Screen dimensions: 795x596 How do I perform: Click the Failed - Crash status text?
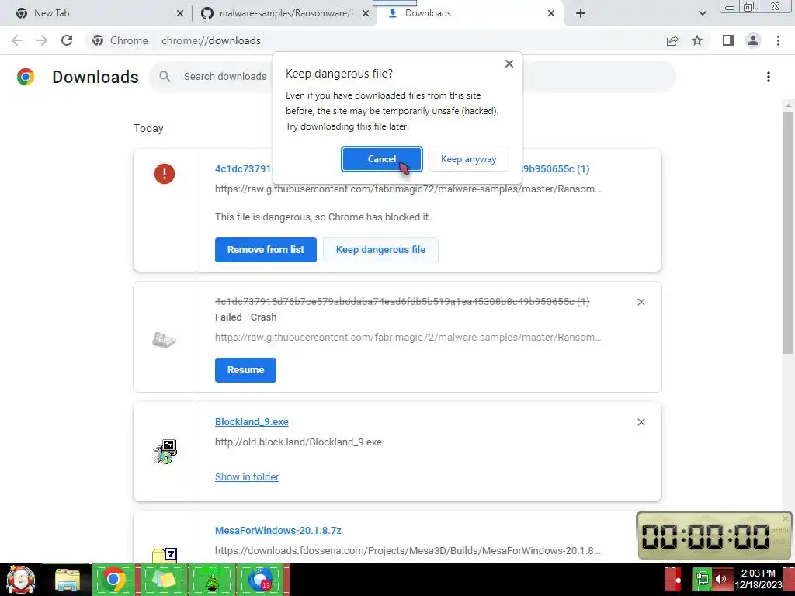tap(246, 317)
